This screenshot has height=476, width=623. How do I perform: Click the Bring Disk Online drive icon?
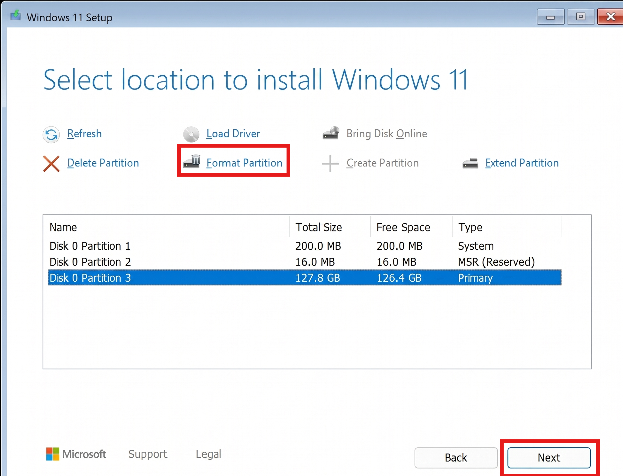[x=331, y=133]
